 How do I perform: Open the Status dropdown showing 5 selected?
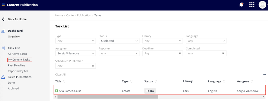[119, 41]
